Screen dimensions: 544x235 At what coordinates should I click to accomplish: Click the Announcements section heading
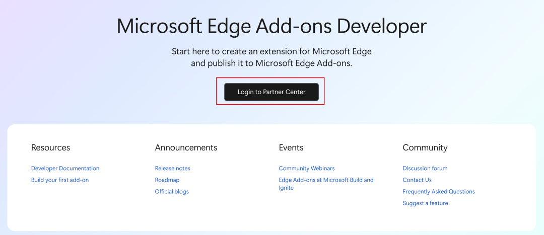(x=186, y=147)
